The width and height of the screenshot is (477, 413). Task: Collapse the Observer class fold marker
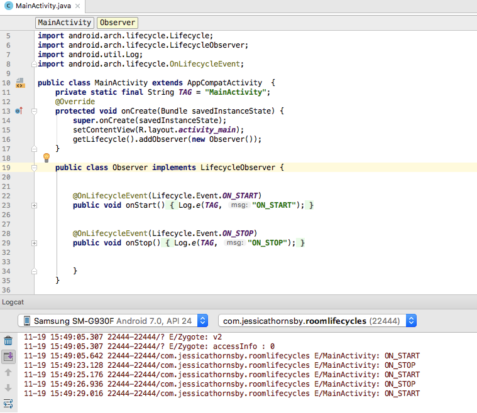(x=34, y=168)
